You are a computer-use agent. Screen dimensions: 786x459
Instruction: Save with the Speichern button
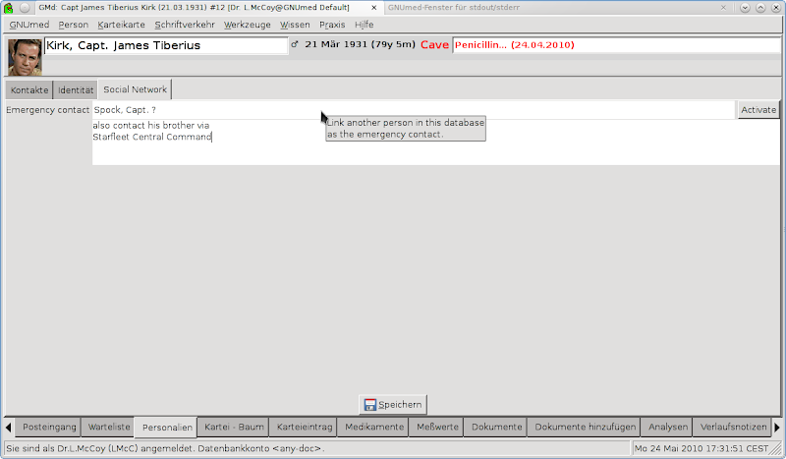pos(393,405)
